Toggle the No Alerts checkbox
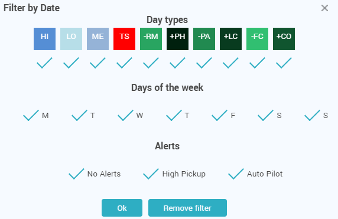This screenshot has height=219, width=338. click(77, 174)
